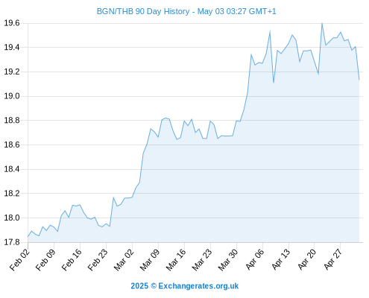
Task: Select the Apr 20 date label
Action: 307,259
